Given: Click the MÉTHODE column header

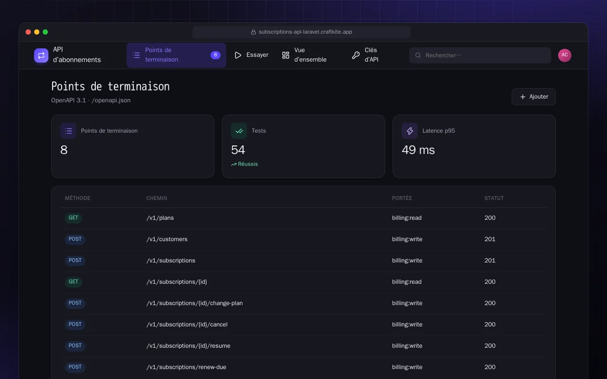Looking at the screenshot, I should 78,198.
